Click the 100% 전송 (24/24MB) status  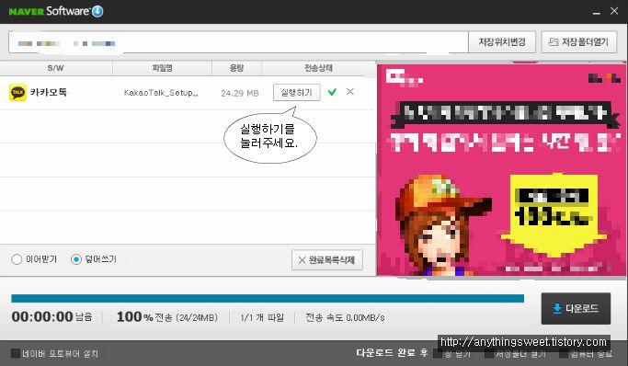coord(167,316)
